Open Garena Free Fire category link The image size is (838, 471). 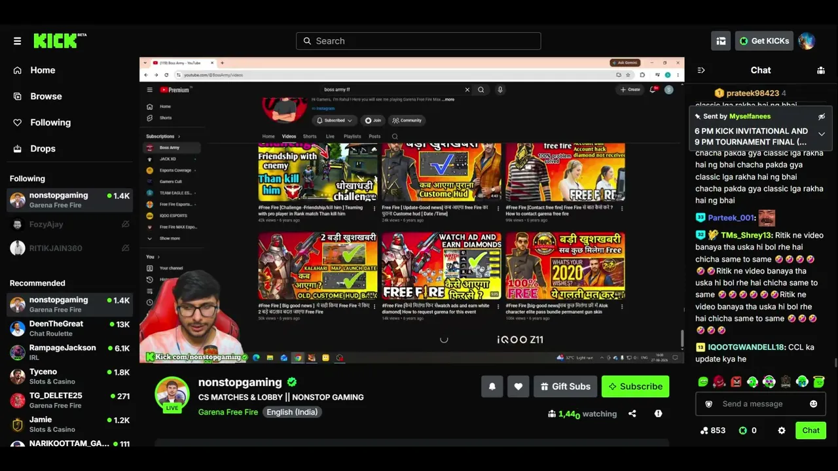(x=228, y=412)
